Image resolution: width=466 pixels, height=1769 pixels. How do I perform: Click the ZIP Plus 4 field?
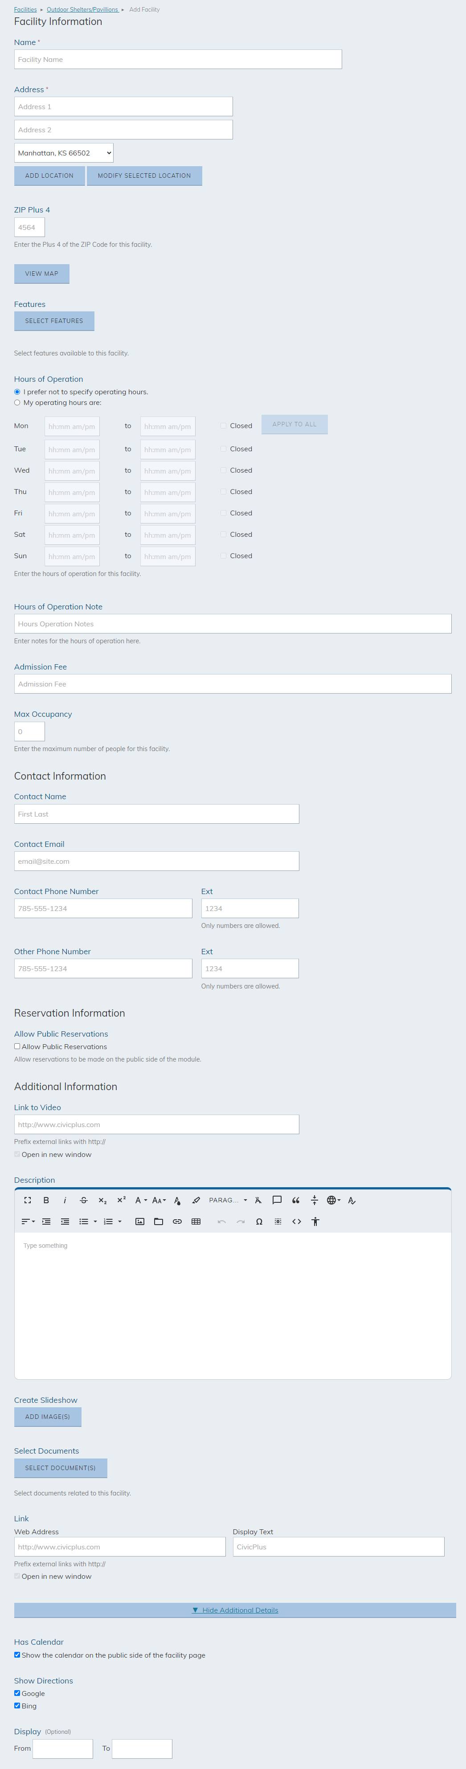click(29, 227)
